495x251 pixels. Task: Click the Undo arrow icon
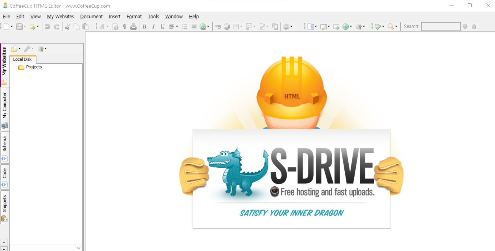47,27
